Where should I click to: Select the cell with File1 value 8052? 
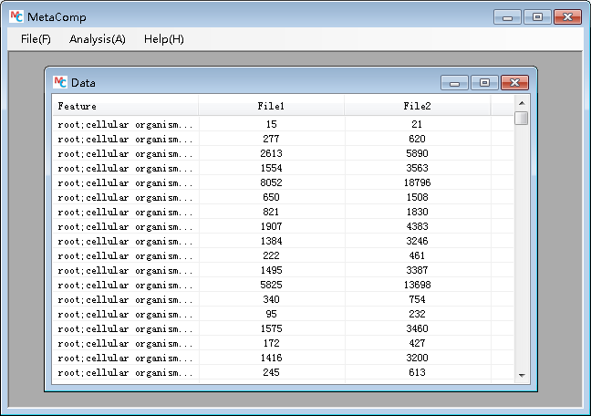tap(271, 182)
